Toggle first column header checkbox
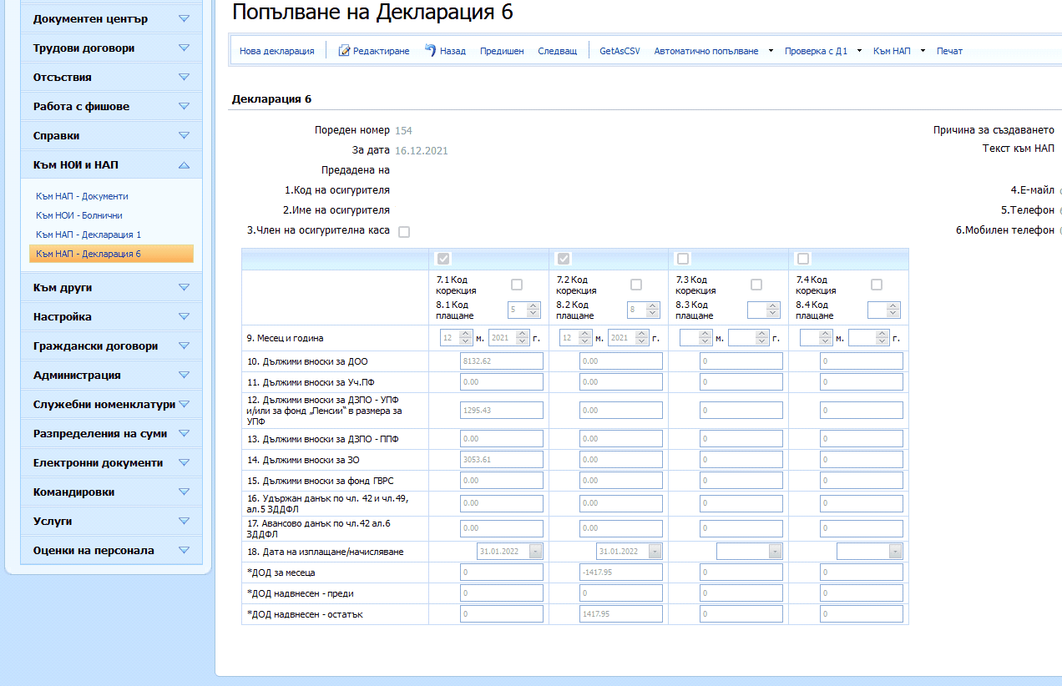 click(443, 259)
